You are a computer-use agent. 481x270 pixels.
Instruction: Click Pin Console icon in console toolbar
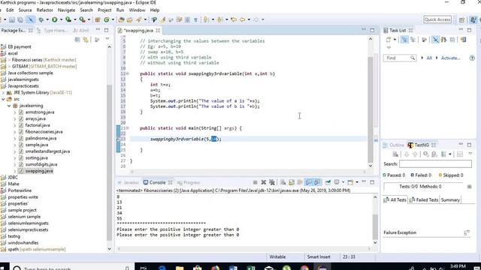(x=328, y=182)
